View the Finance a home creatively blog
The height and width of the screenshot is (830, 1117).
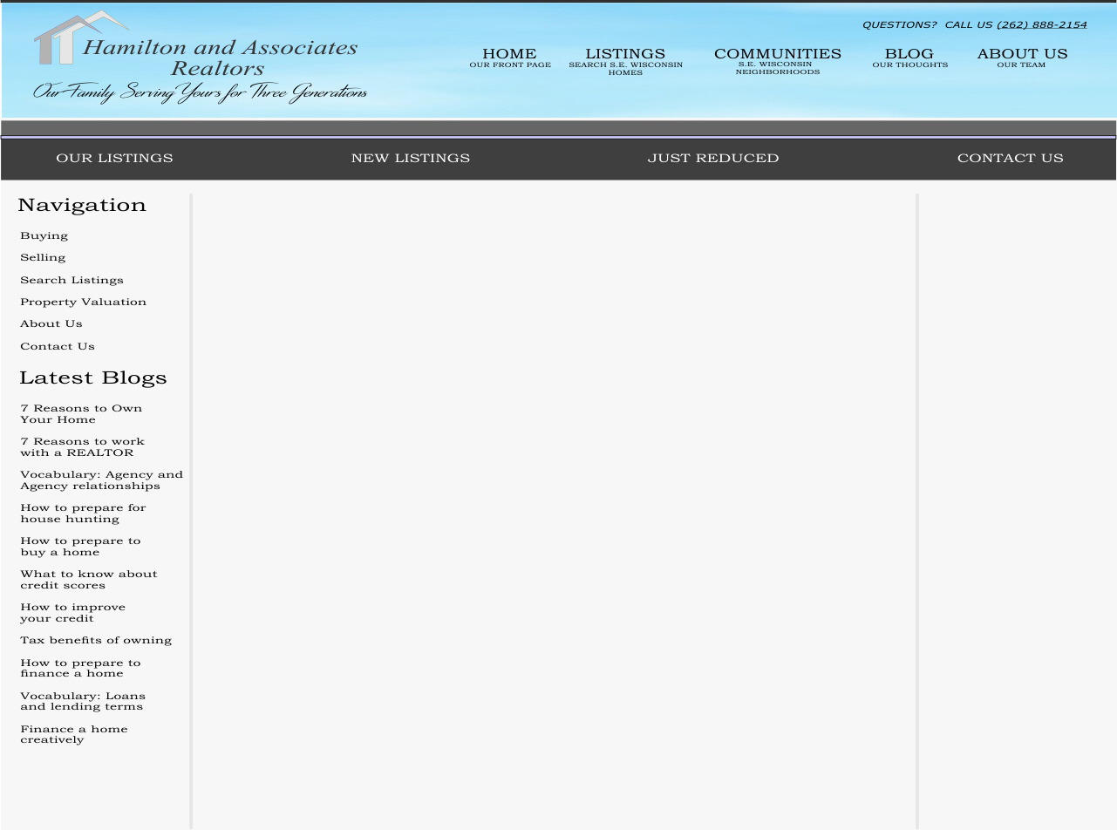pos(73,734)
